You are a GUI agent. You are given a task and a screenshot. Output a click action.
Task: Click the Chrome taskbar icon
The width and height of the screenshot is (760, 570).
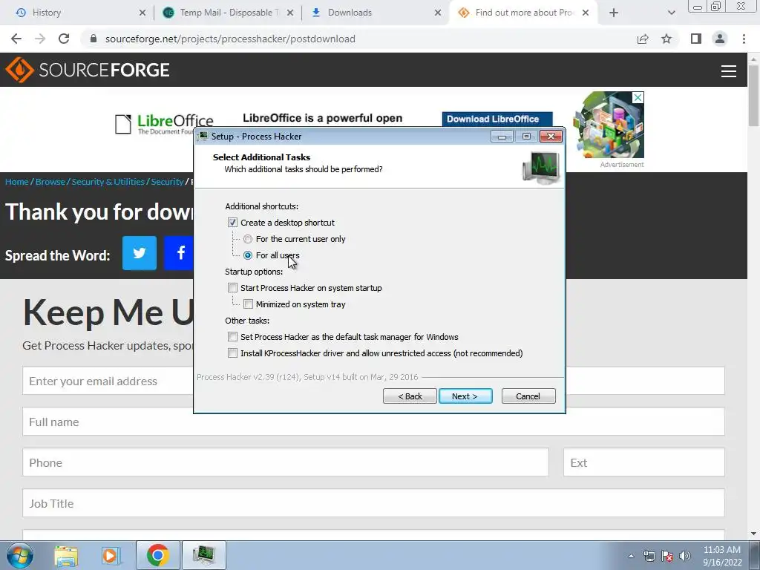coord(158,555)
